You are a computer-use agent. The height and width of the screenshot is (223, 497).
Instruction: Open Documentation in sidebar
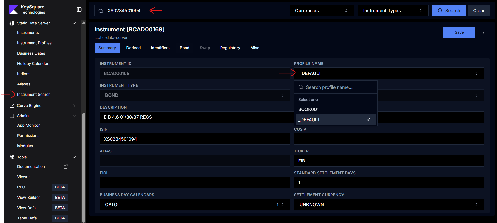point(31,167)
